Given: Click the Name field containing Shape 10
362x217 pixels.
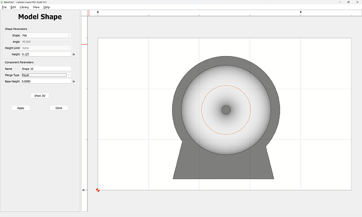Looking at the screenshot, I should (46, 69).
